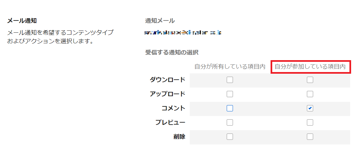The image size is (361, 155).
Task: Select Delete checkbox for owned items
Action: point(230,137)
